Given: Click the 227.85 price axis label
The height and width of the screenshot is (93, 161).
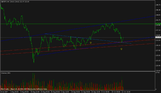Looking at the screenshot, I should [158, 50].
